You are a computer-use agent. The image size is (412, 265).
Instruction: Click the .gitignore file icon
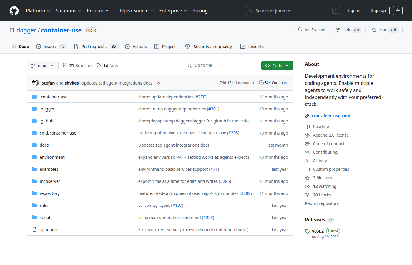(x=34, y=229)
